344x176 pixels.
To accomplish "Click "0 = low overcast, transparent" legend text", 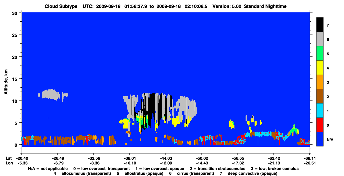I will click(x=101, y=169).
